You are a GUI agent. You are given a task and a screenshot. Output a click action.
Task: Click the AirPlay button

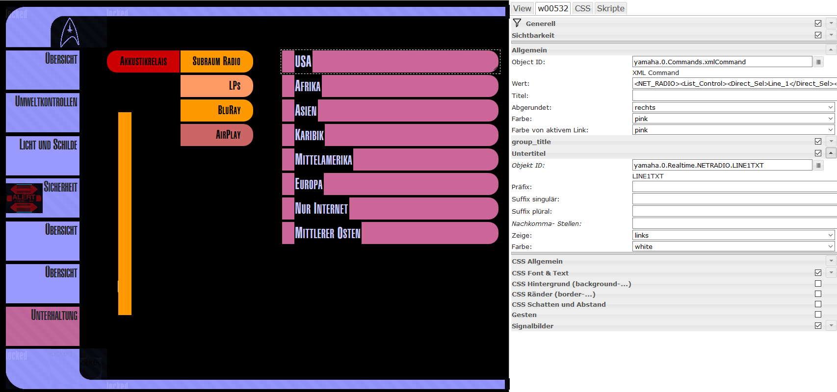pyautogui.click(x=216, y=135)
